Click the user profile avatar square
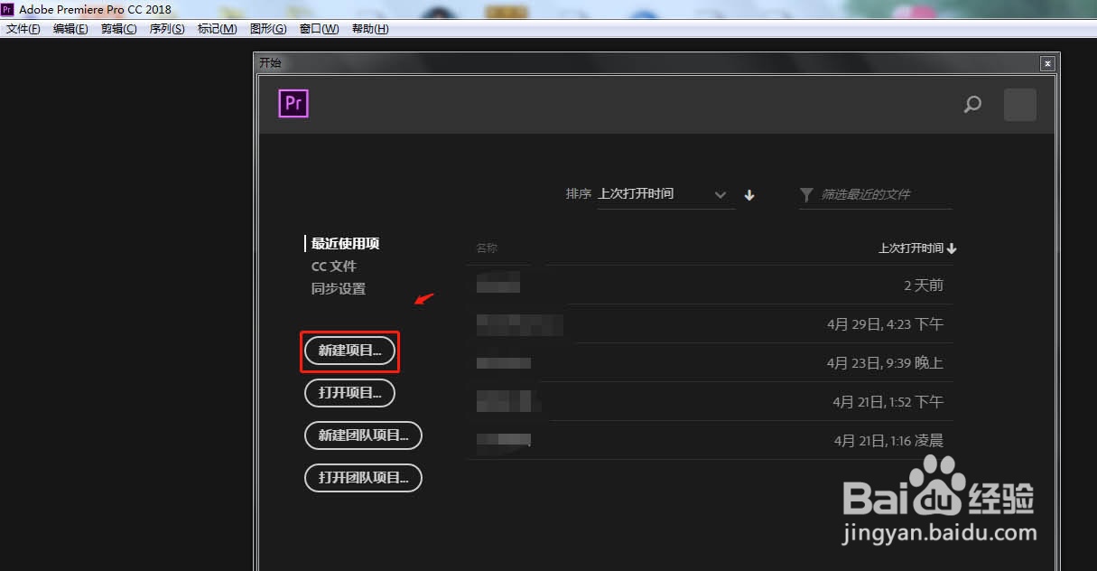1097x571 pixels. pos(1020,105)
